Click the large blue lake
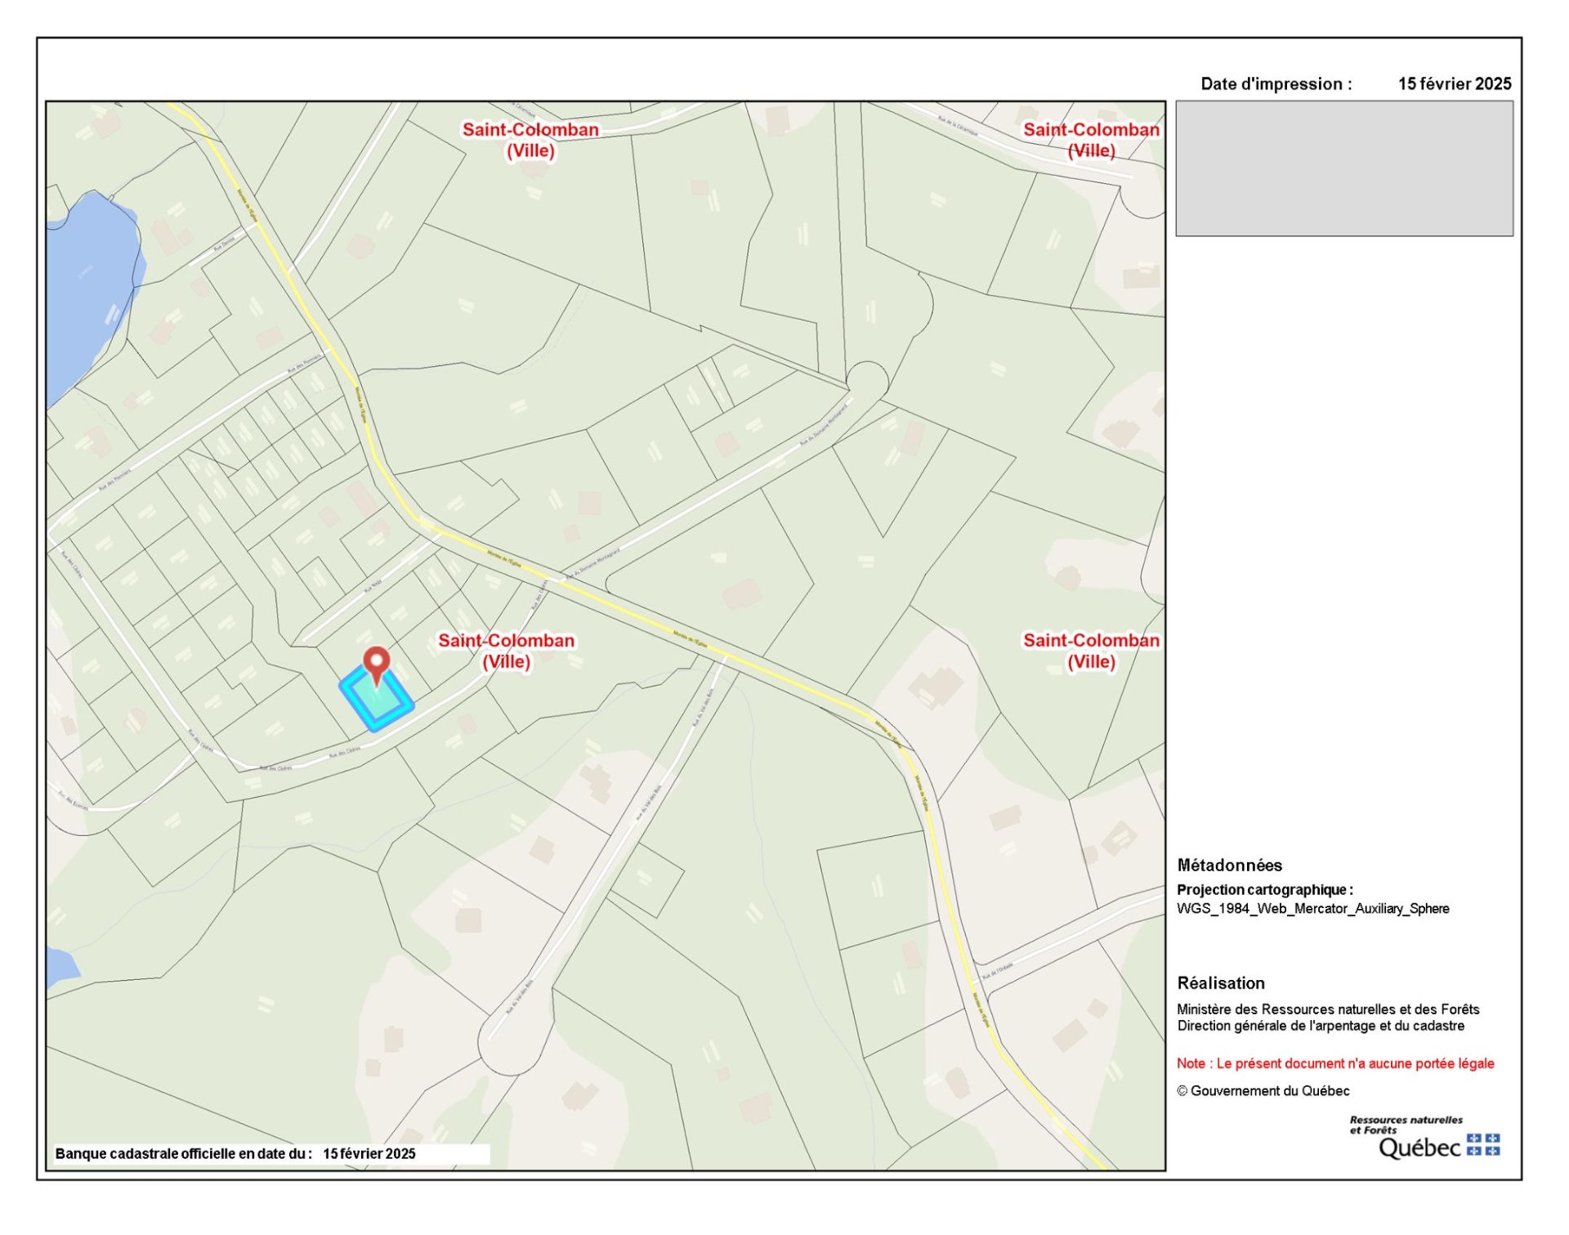The image size is (1569, 1235). (x=88, y=289)
